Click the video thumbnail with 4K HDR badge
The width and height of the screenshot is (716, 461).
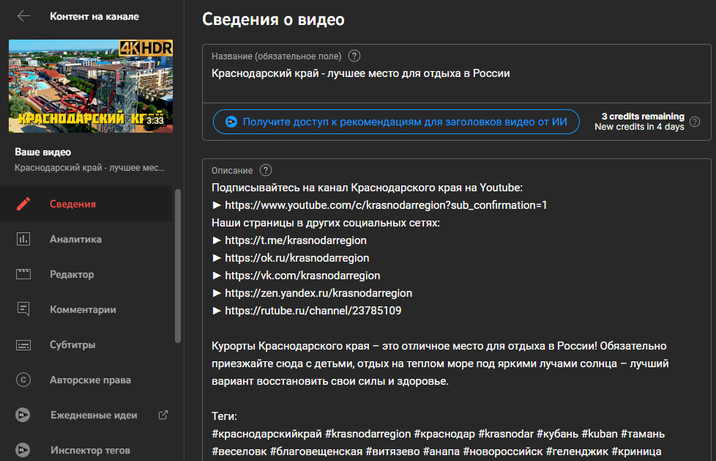click(x=91, y=86)
